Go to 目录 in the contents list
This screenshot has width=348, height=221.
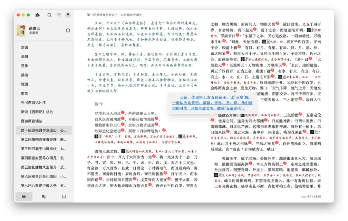[44, 66]
